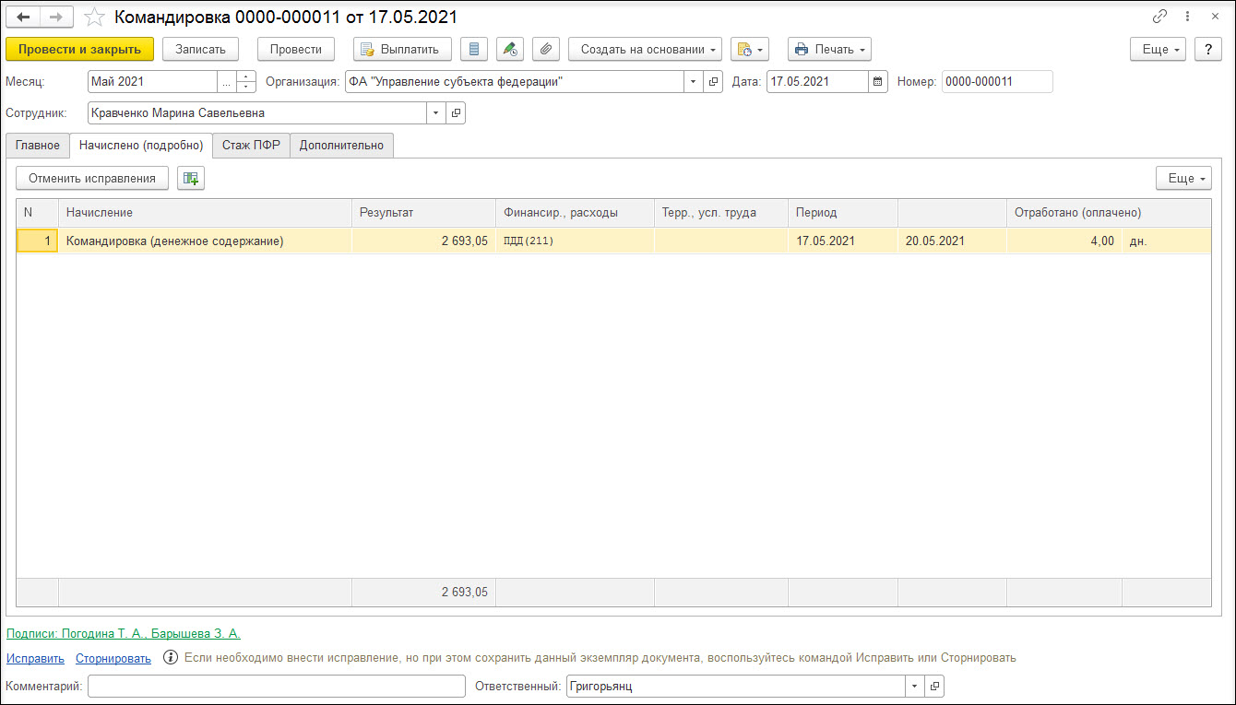Open the Создать на основании dropdown
The height and width of the screenshot is (705, 1236).
tap(645, 49)
